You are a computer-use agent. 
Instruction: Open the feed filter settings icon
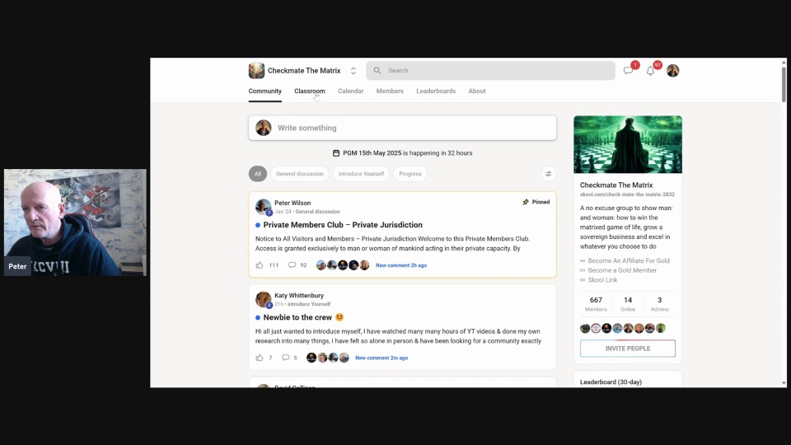[x=549, y=174]
